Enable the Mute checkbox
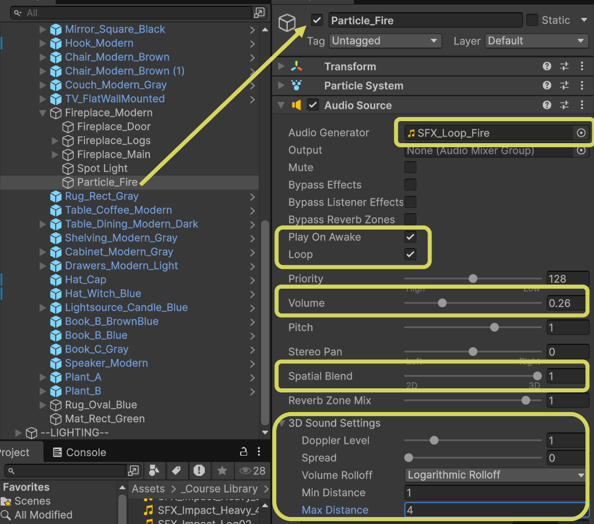This screenshot has width=594, height=524. click(410, 168)
